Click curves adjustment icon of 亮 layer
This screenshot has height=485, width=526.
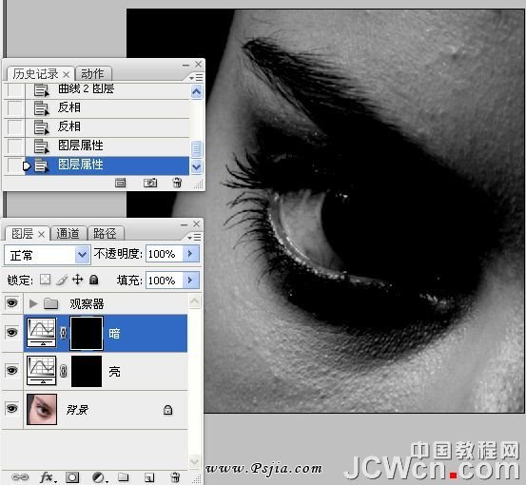pyautogui.click(x=42, y=371)
